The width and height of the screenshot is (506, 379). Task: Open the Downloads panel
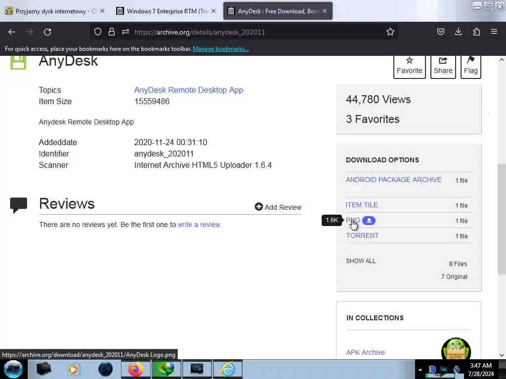tap(458, 32)
